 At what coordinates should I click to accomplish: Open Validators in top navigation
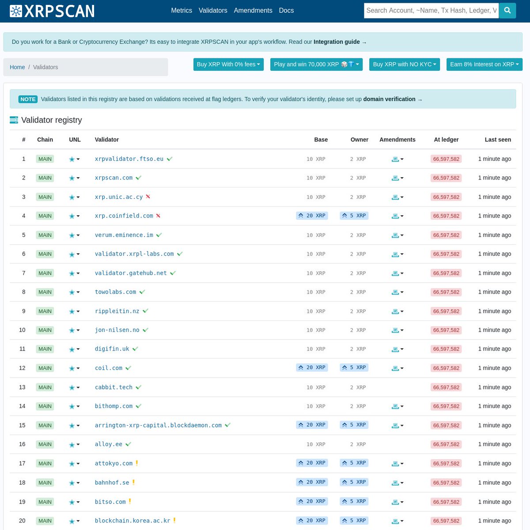click(213, 11)
